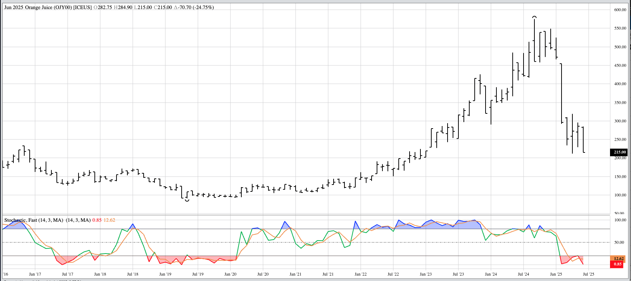Click the 300.00 price axis label

click(620, 121)
